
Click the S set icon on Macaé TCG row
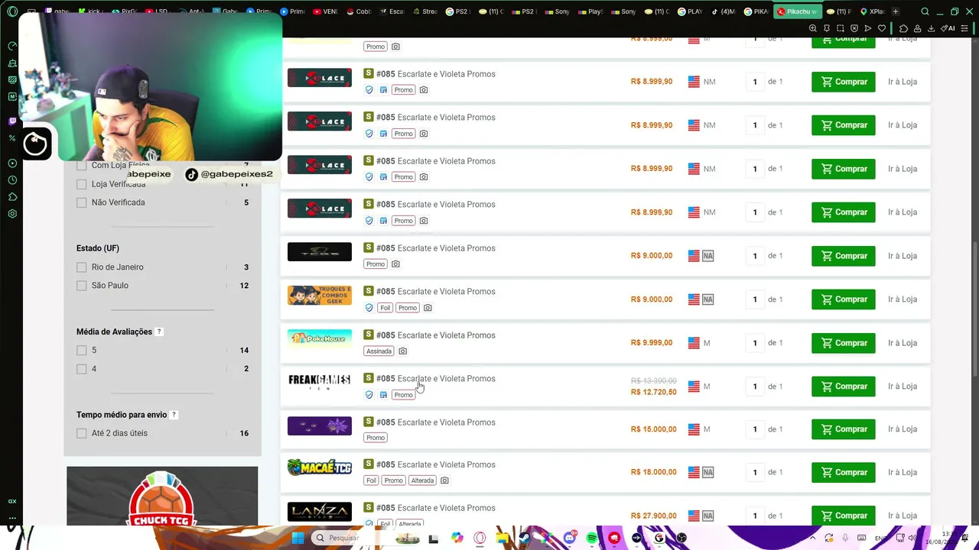click(x=369, y=464)
